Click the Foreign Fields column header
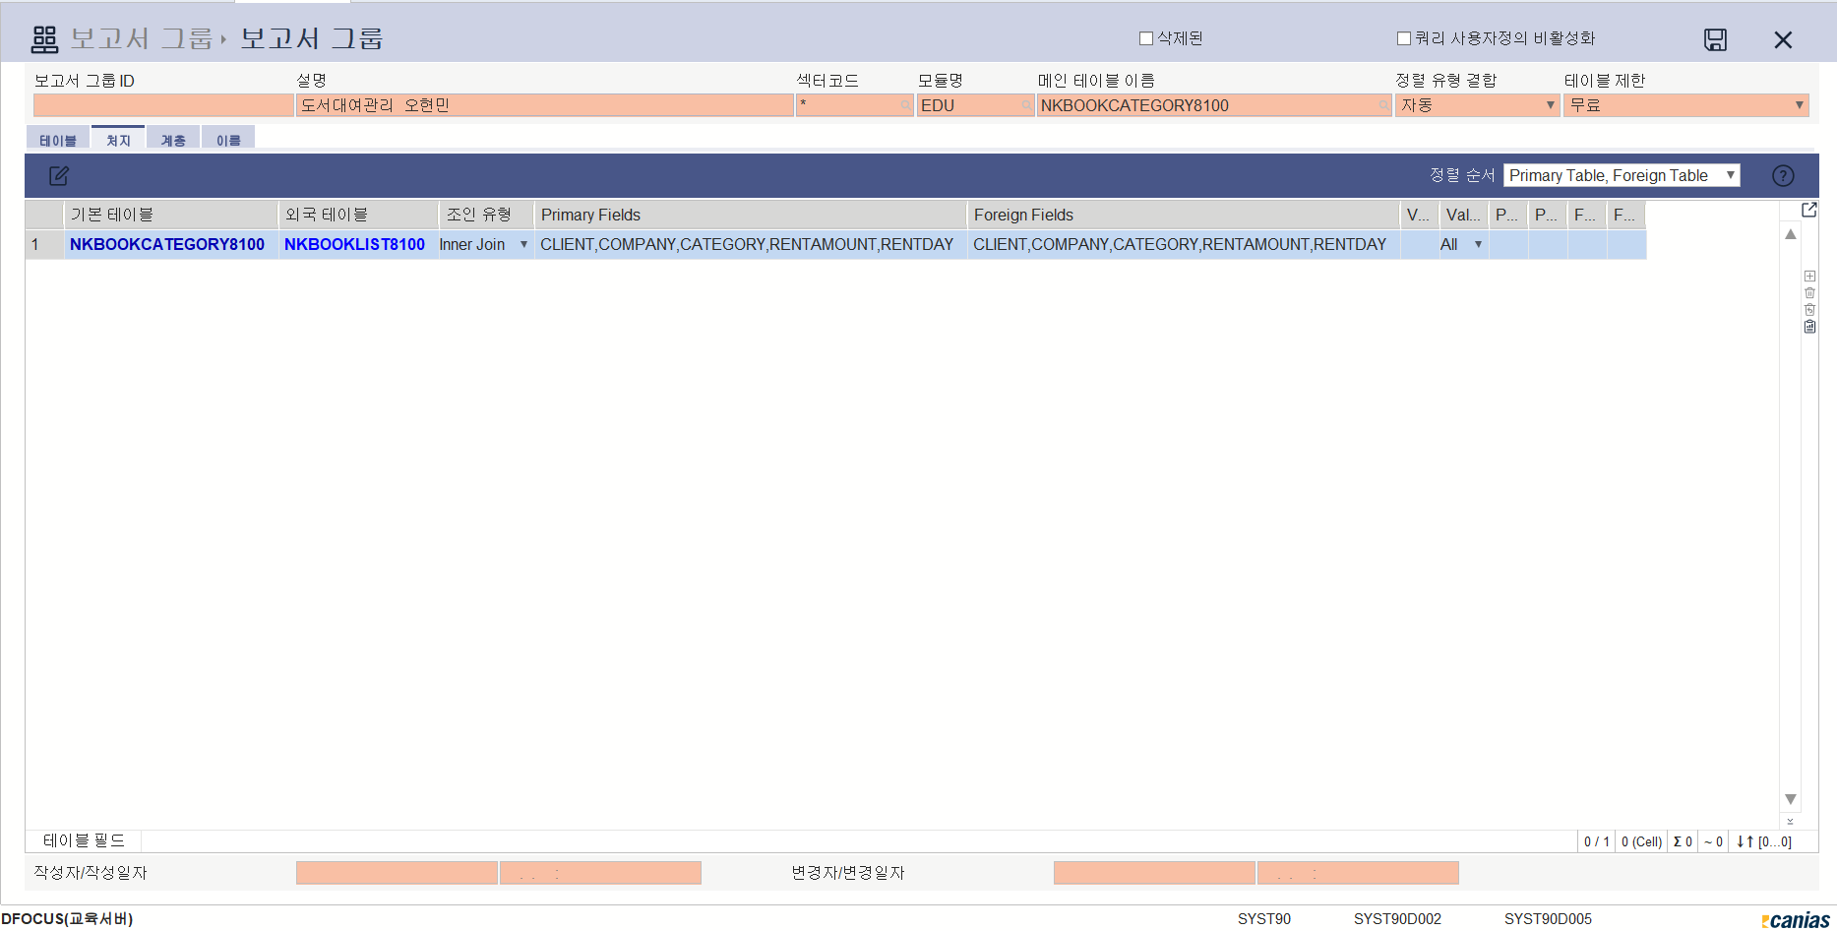 pyautogui.click(x=1184, y=215)
